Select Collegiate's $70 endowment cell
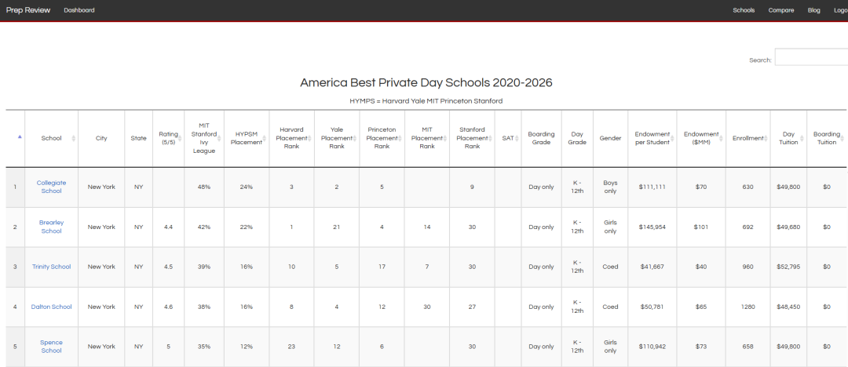This screenshot has height=367, width=848. (x=700, y=187)
